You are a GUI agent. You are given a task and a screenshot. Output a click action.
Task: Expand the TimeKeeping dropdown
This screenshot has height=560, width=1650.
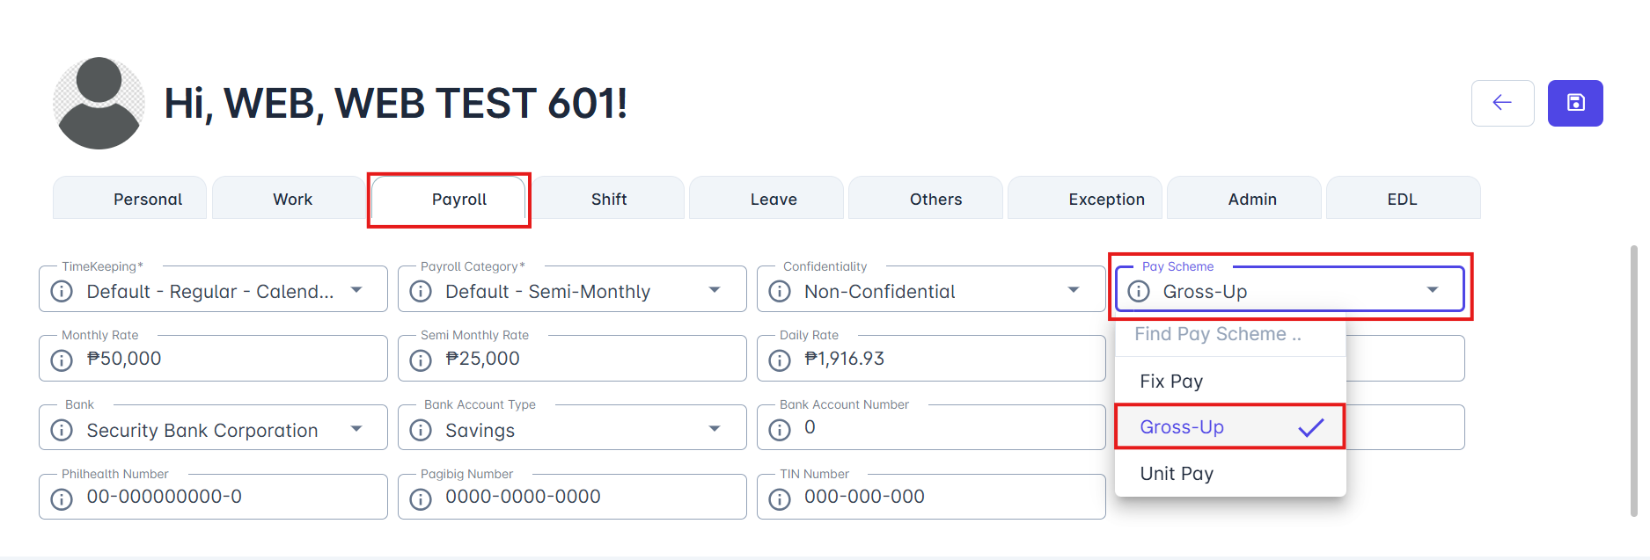(356, 290)
